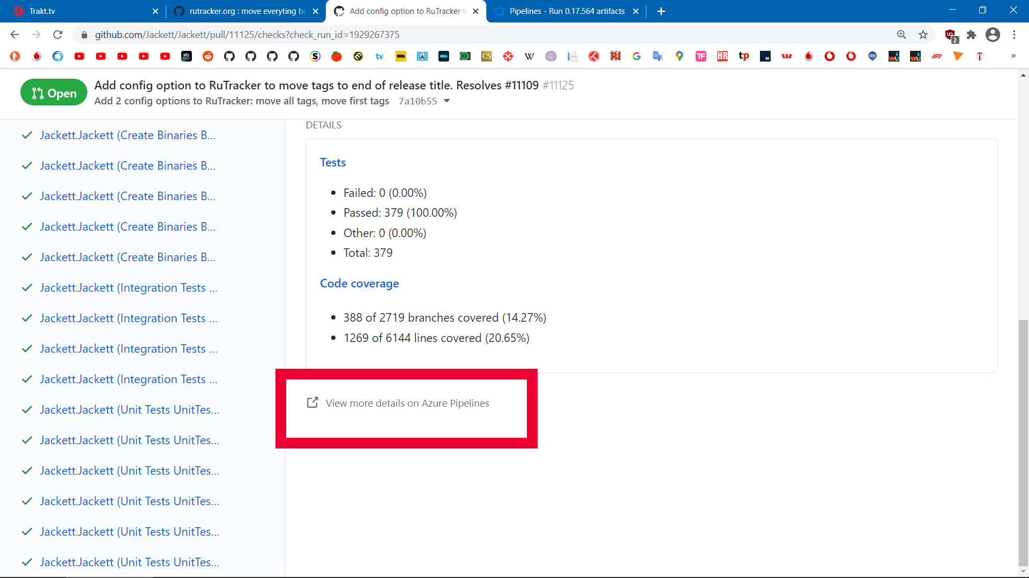
Task: Open the Wikipedia bookmark
Action: coord(530,56)
